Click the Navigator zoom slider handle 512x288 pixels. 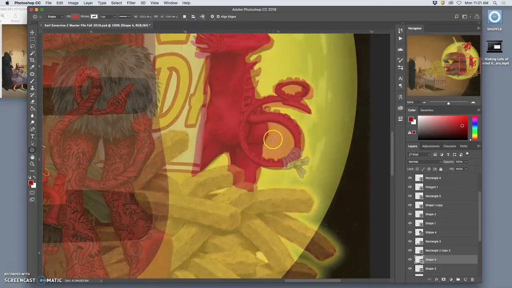[448, 103]
